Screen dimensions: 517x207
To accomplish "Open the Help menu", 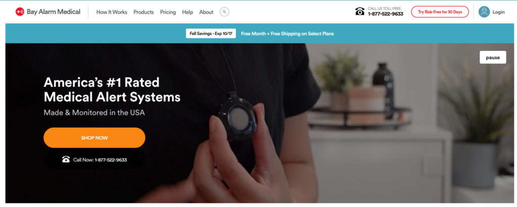I will click(187, 12).
